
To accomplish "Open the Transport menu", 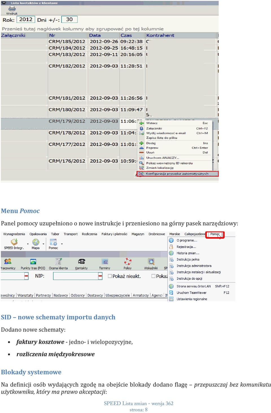I will click(x=71, y=234).
